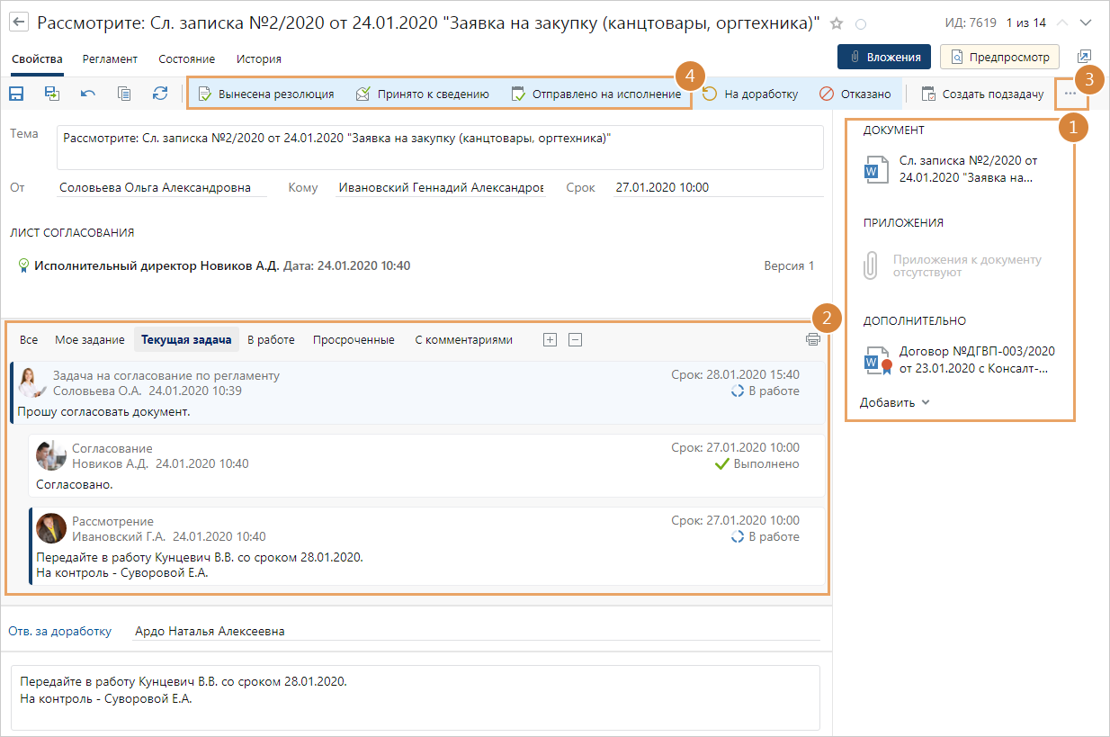Click the Undo arrow in the toolbar
Image resolution: width=1110 pixels, height=737 pixels.
88,94
